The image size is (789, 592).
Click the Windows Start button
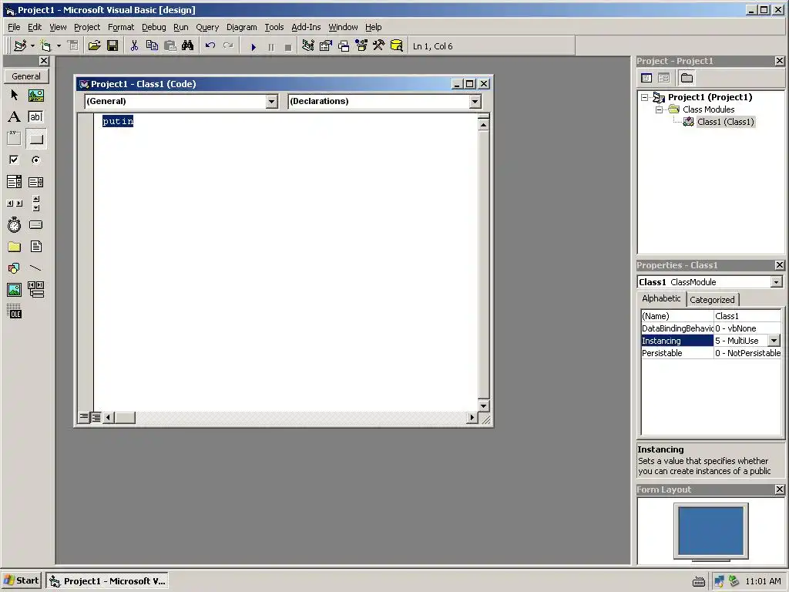point(21,581)
